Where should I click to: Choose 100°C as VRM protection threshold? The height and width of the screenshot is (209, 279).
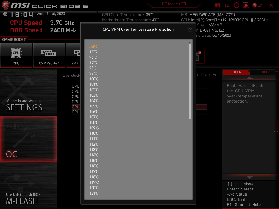tap(94, 79)
